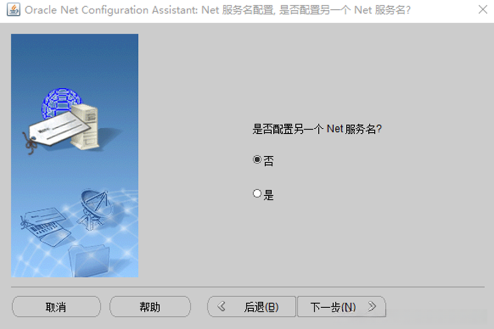Screen dimensions: 494x329
Task: Click the question text 是否配置另一个 Net 服务名?
Action: tap(317, 129)
